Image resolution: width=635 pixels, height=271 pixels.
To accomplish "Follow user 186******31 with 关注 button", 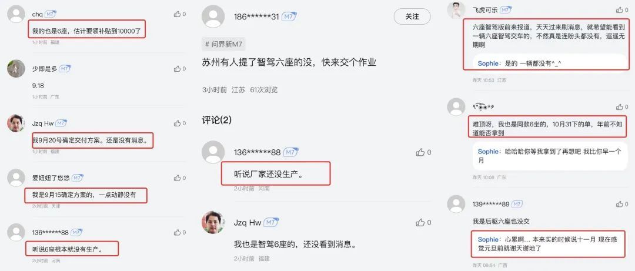I will click(412, 16).
